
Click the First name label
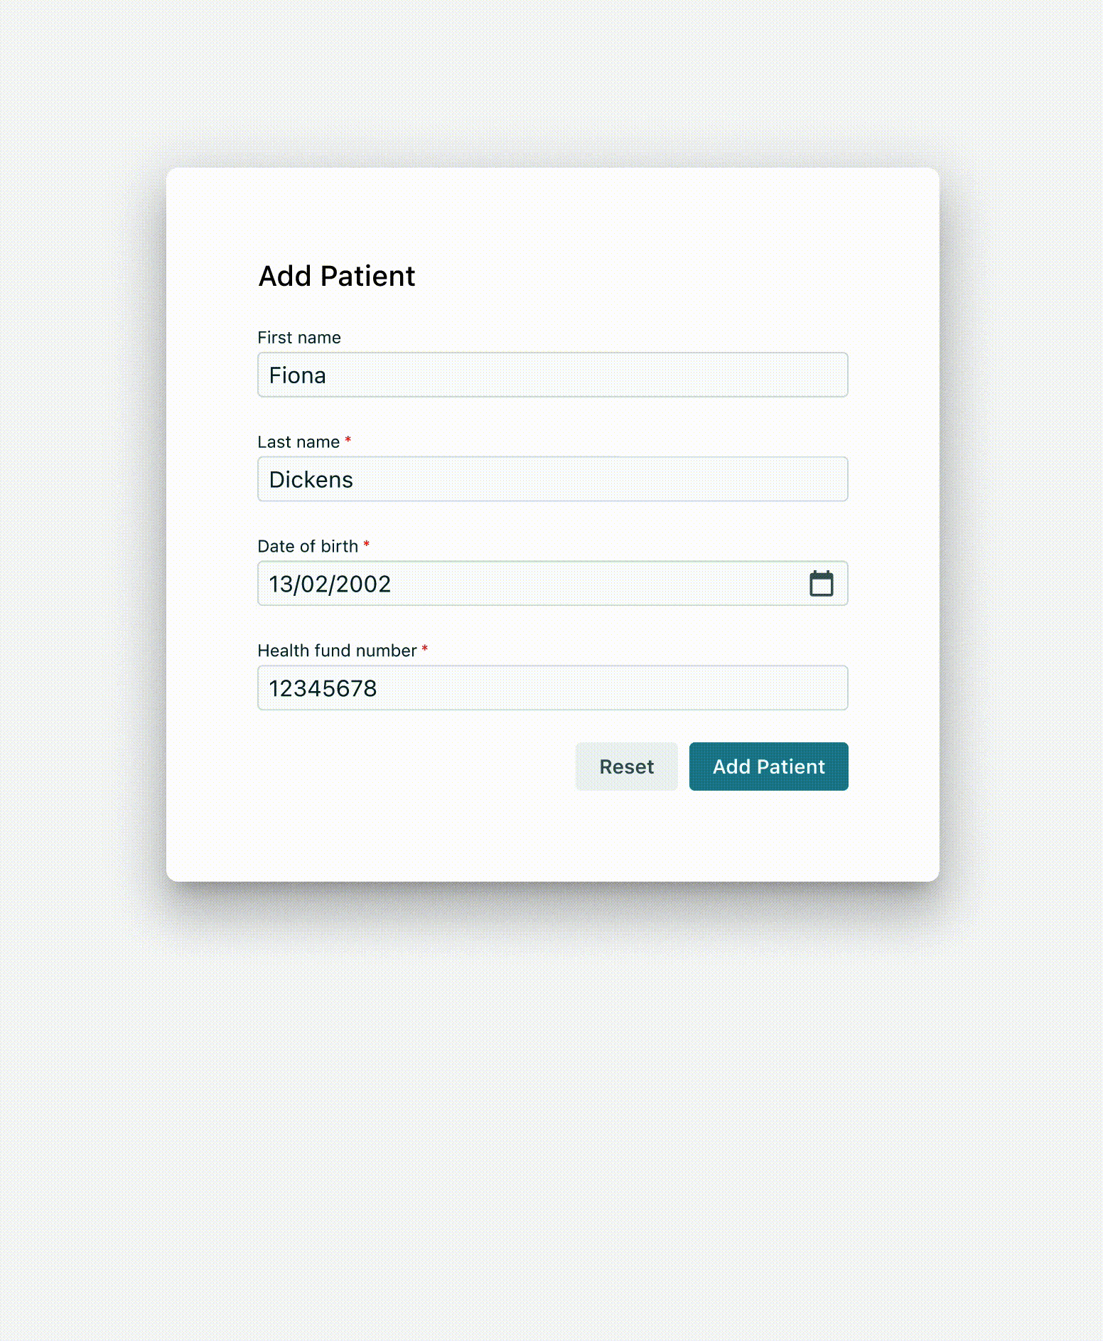(299, 338)
